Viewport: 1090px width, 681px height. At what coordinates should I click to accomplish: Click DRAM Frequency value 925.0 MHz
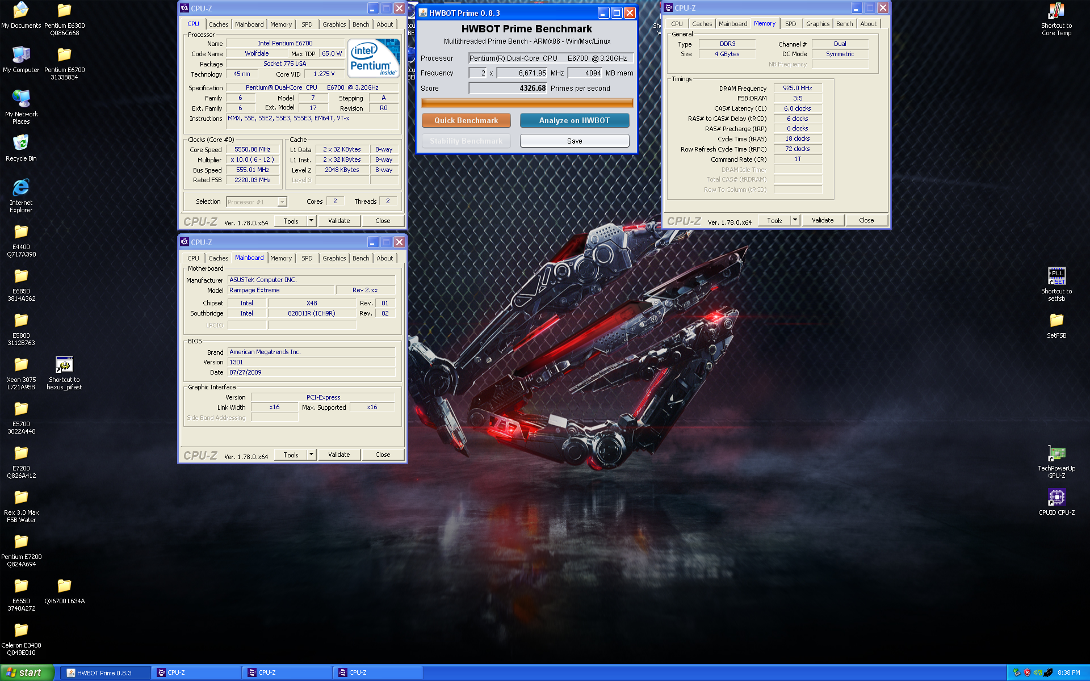[798, 88]
